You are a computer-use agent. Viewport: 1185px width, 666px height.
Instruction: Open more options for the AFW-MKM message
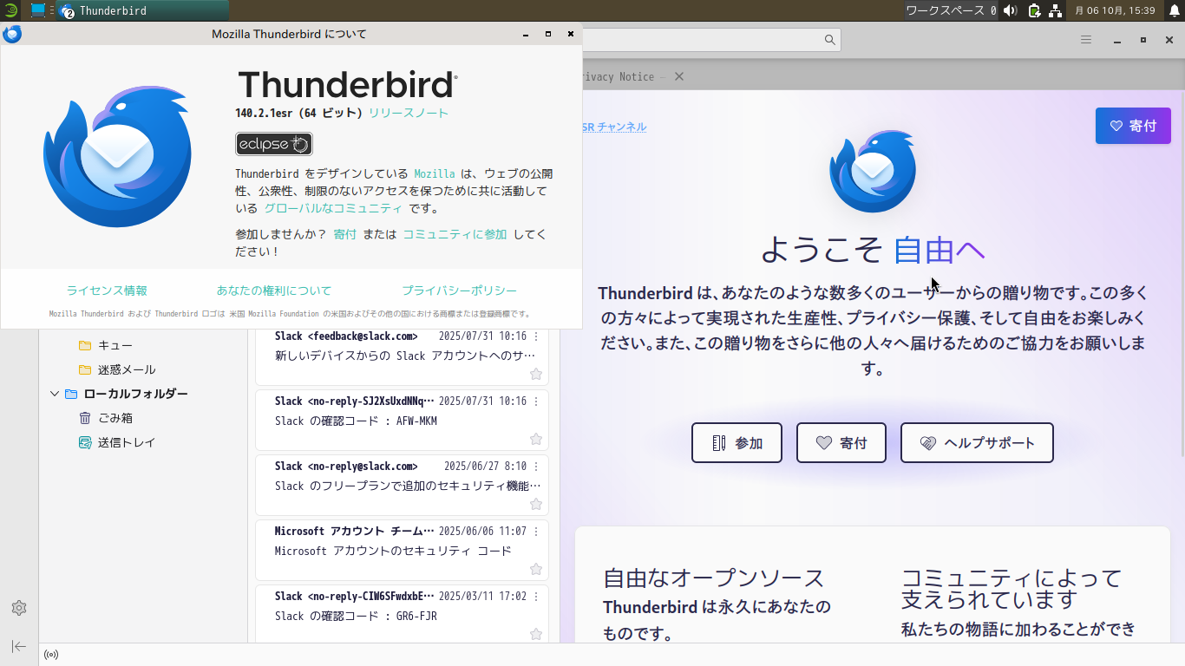tap(536, 402)
